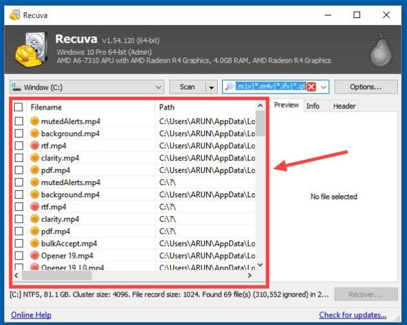Screen dimensions: 407x325
Task: Switch to the Header tab
Action: pos(344,106)
